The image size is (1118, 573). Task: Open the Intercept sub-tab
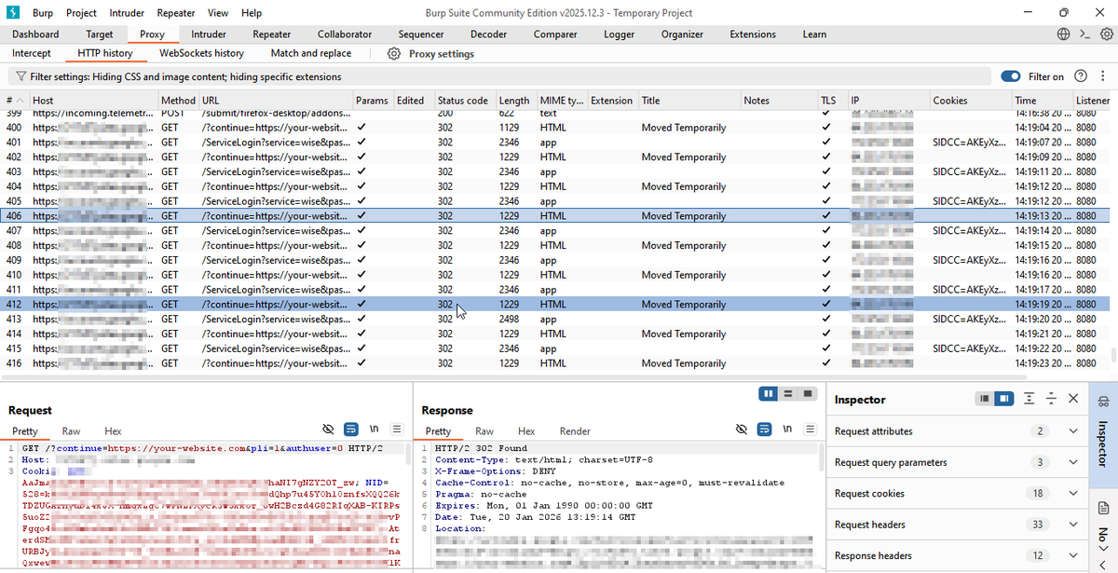[x=33, y=54]
